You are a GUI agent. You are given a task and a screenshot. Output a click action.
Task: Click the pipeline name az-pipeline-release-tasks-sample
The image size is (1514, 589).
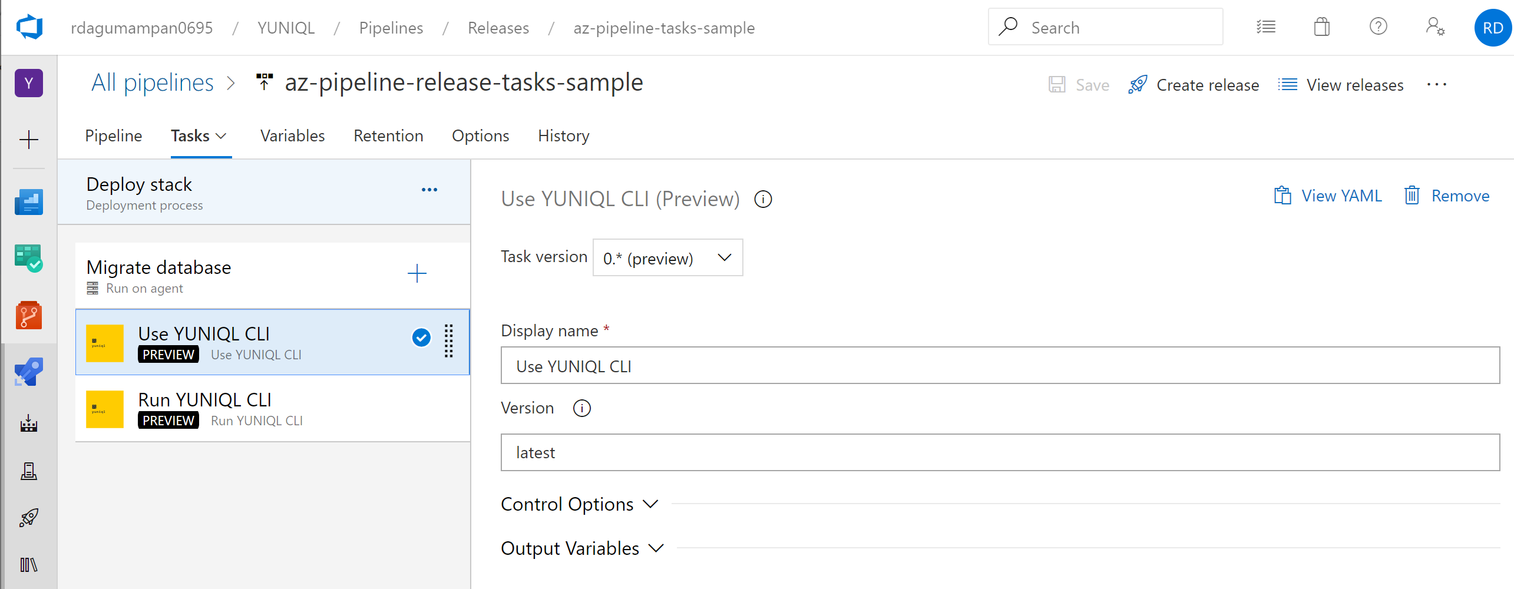[x=464, y=82]
